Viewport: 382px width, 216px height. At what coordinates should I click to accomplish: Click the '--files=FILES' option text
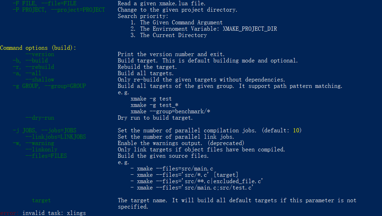point(46,156)
